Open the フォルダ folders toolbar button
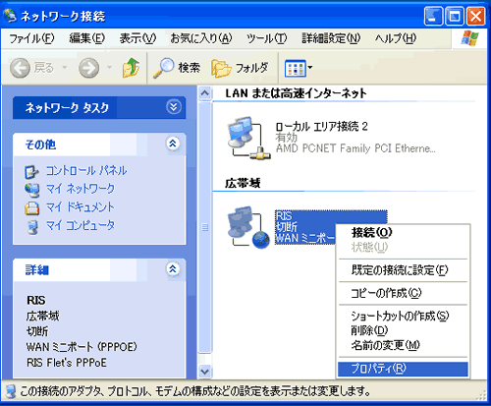Viewport: 491px width, 406px height. pos(240,68)
